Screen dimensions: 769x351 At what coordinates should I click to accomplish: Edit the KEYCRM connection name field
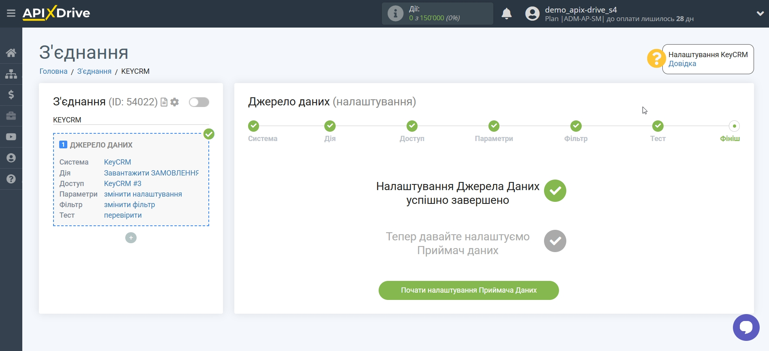pyautogui.click(x=131, y=120)
